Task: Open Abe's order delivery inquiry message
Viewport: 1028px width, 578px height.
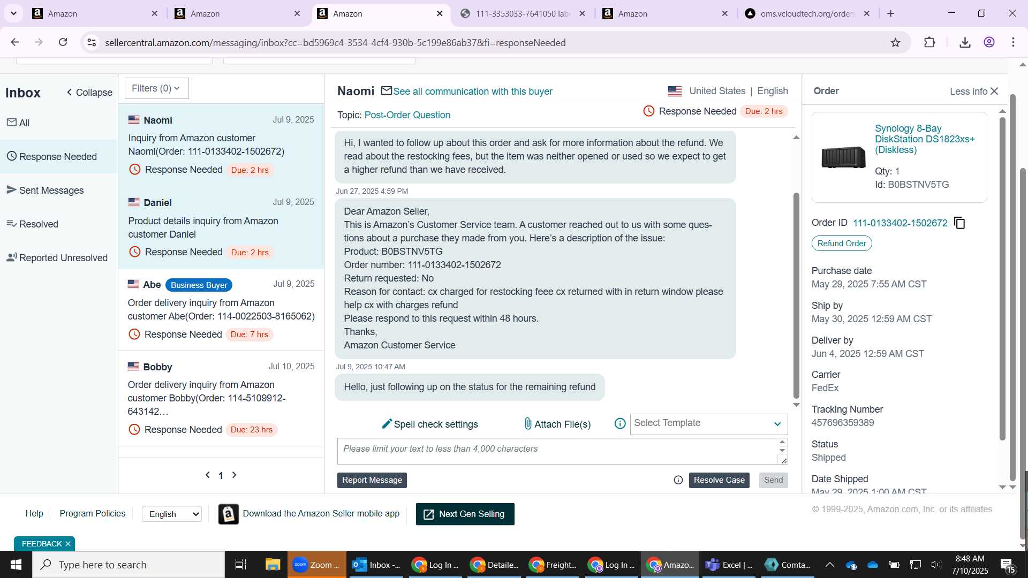Action: (221, 310)
